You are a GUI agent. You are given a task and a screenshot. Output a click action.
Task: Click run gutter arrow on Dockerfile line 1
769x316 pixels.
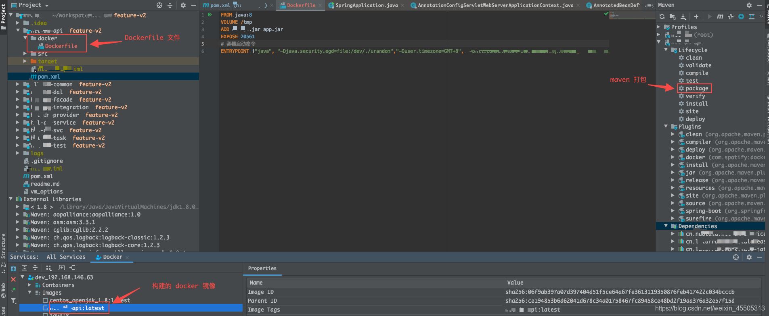210,15
